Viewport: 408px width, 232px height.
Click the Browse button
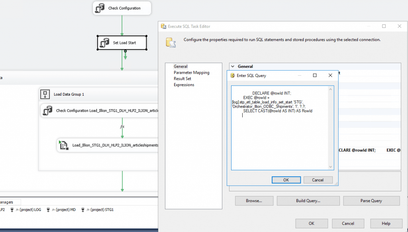[x=254, y=201]
